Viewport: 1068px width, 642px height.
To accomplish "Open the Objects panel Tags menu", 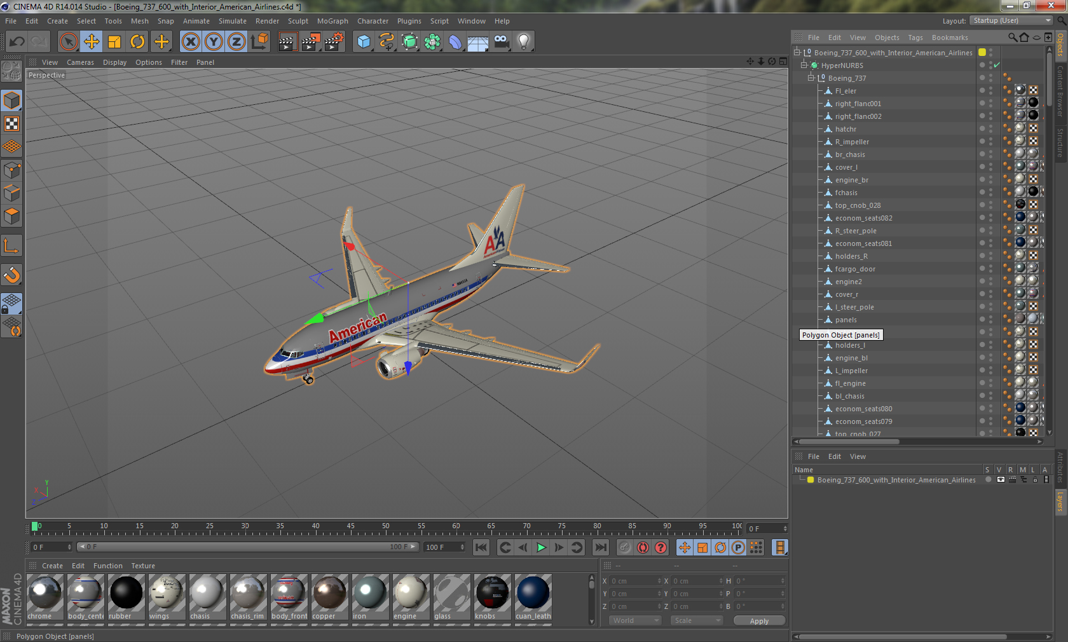I will tap(915, 38).
